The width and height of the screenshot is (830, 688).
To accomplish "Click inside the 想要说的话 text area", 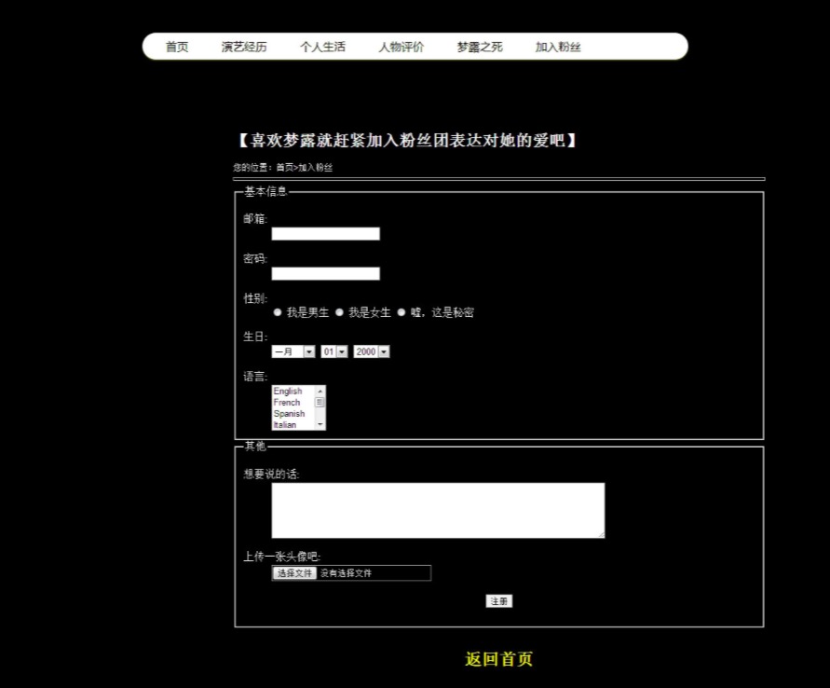I will click(x=438, y=510).
